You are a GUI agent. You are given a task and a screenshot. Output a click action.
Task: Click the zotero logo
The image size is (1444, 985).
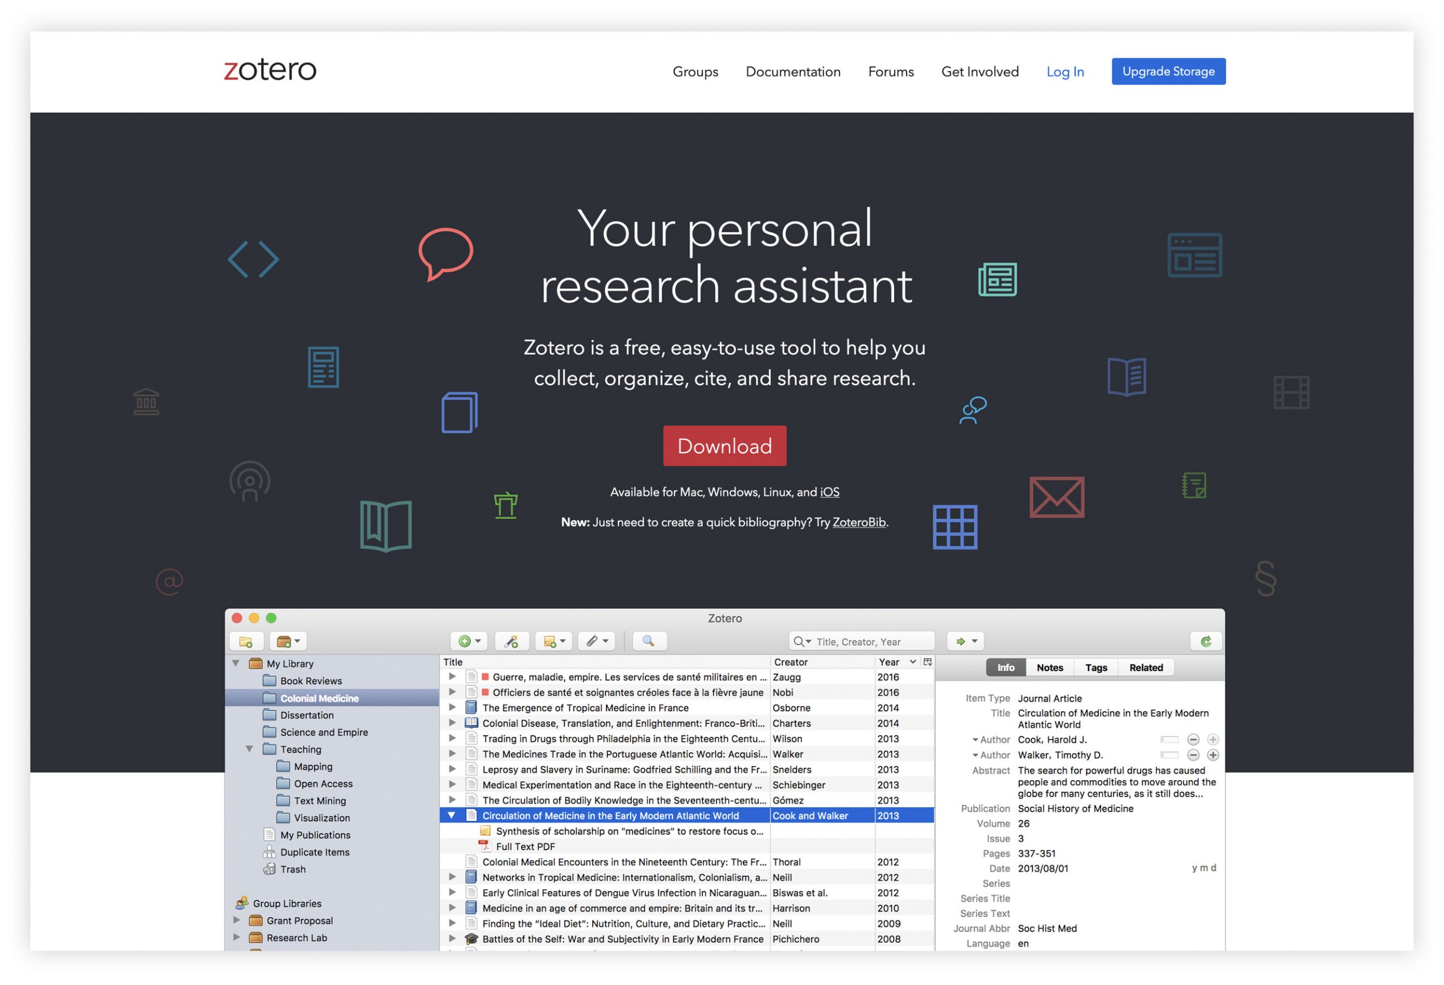(270, 69)
